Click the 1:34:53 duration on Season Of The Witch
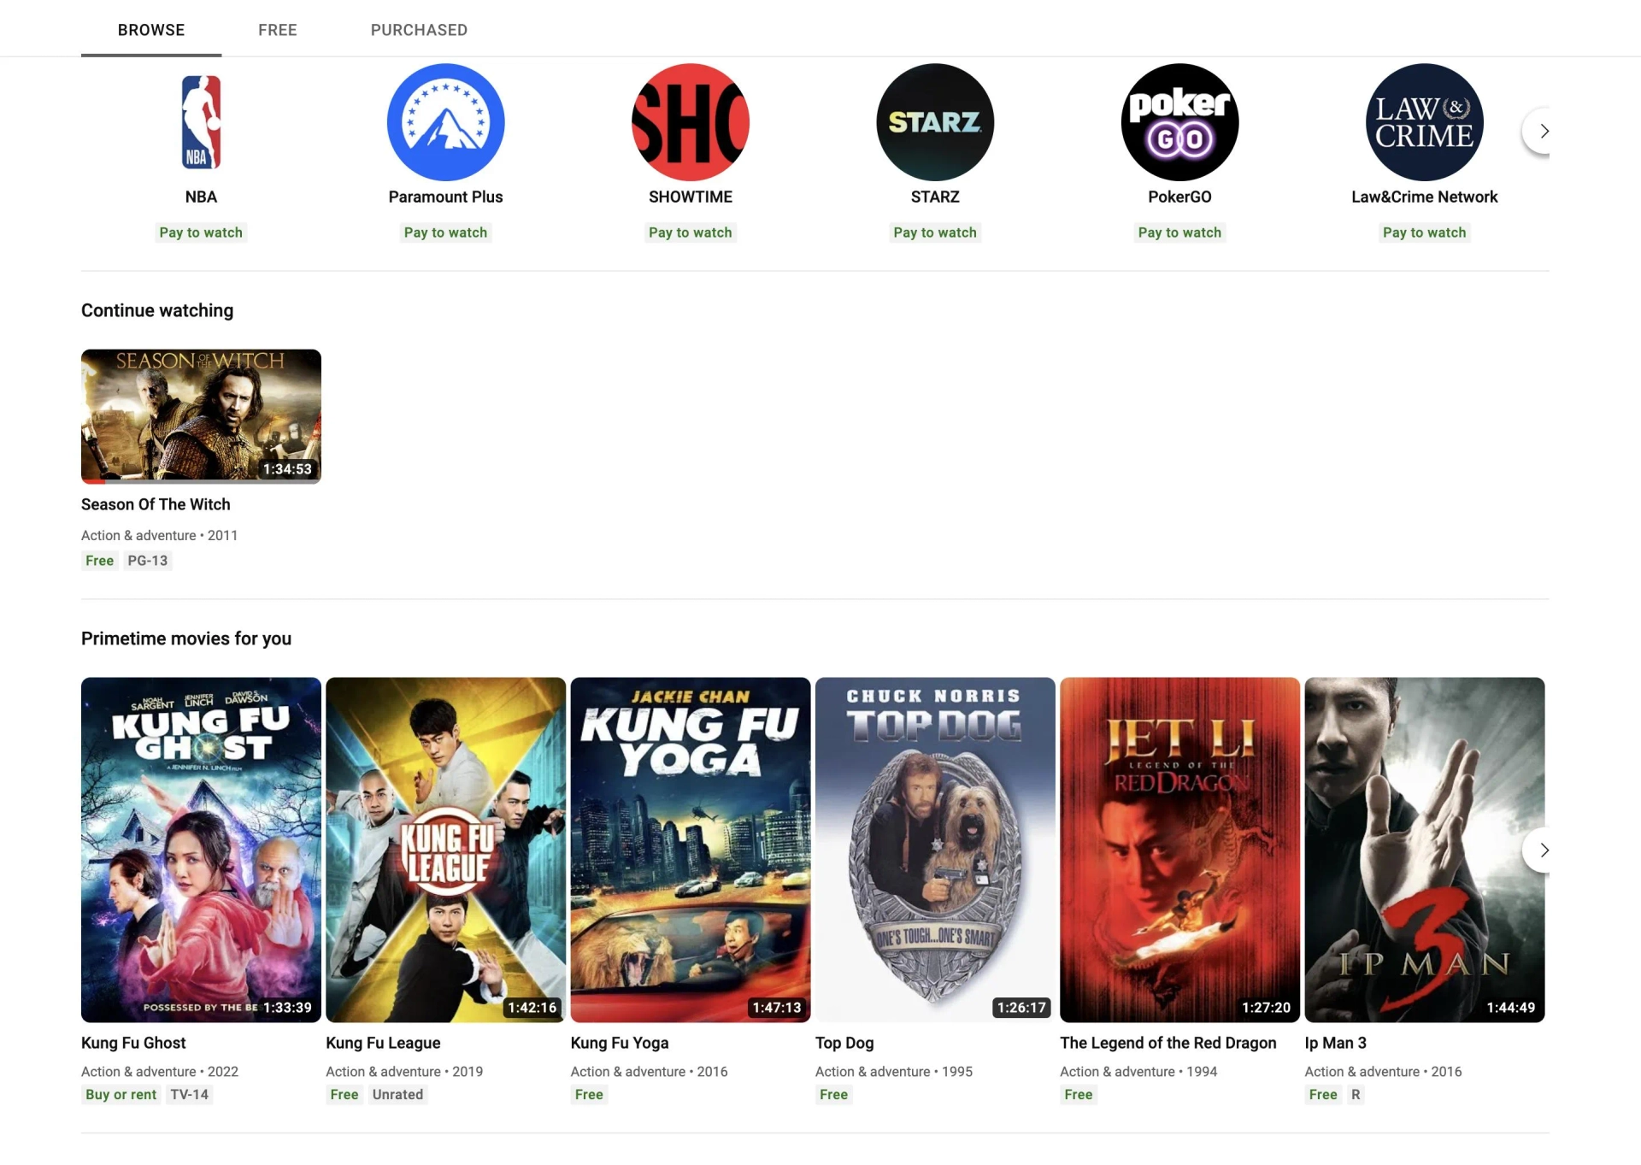 pos(287,469)
